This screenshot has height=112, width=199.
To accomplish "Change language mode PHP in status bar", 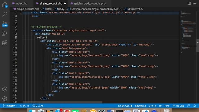I will (167, 106).
